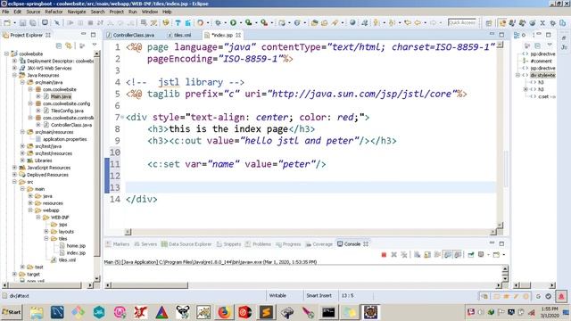The width and height of the screenshot is (571, 321).
Task: Expand the target folder node
Action: [x=14, y=274]
